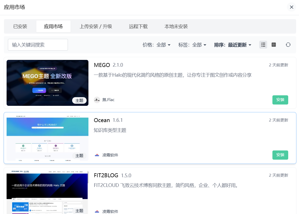Open the MEGO theme preview thumbnail
The width and height of the screenshot is (299, 214).
[47, 83]
